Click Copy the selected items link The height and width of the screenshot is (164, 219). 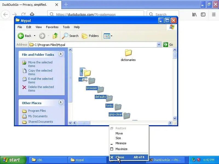click(40, 72)
